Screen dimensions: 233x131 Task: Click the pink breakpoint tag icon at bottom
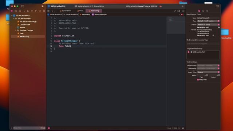[49, 128]
